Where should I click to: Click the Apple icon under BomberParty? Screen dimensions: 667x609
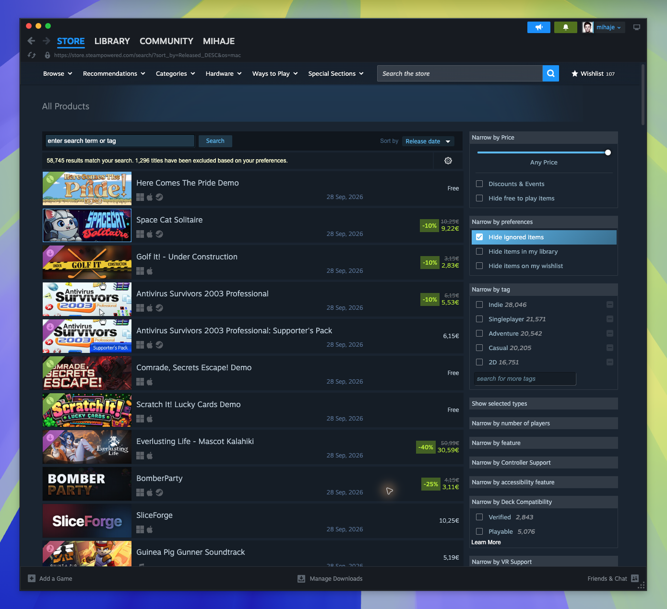tap(150, 492)
